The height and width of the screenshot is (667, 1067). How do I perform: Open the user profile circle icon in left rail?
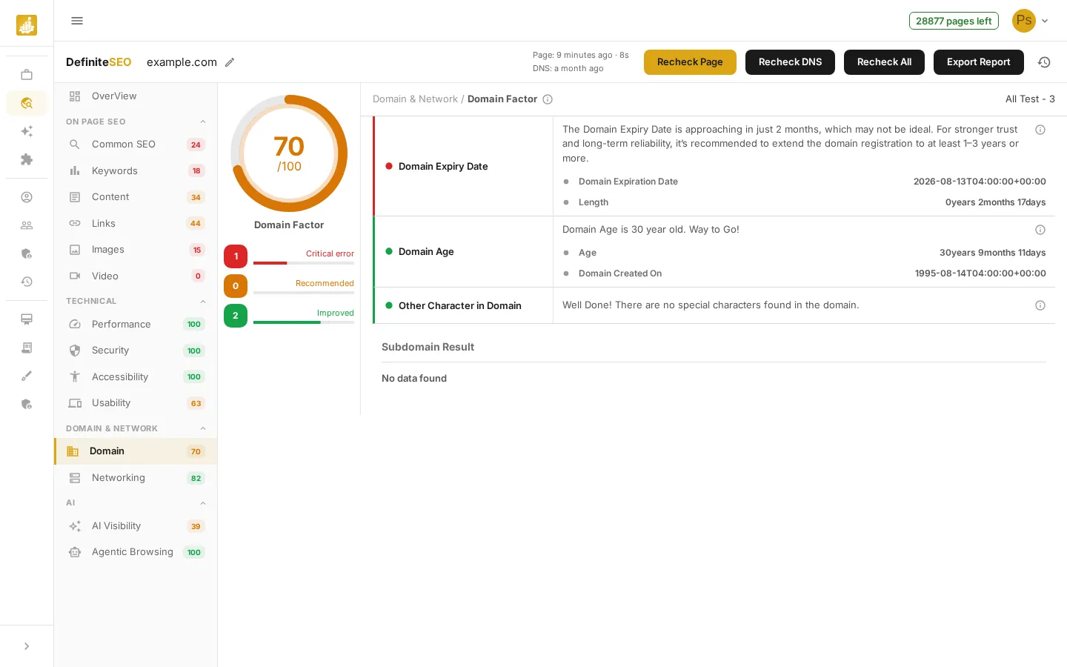[x=27, y=197]
